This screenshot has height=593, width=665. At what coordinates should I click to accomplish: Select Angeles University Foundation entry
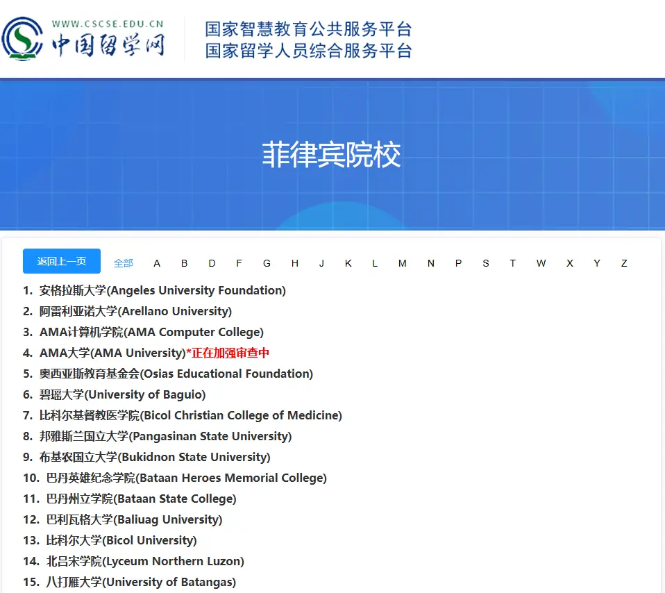(162, 290)
